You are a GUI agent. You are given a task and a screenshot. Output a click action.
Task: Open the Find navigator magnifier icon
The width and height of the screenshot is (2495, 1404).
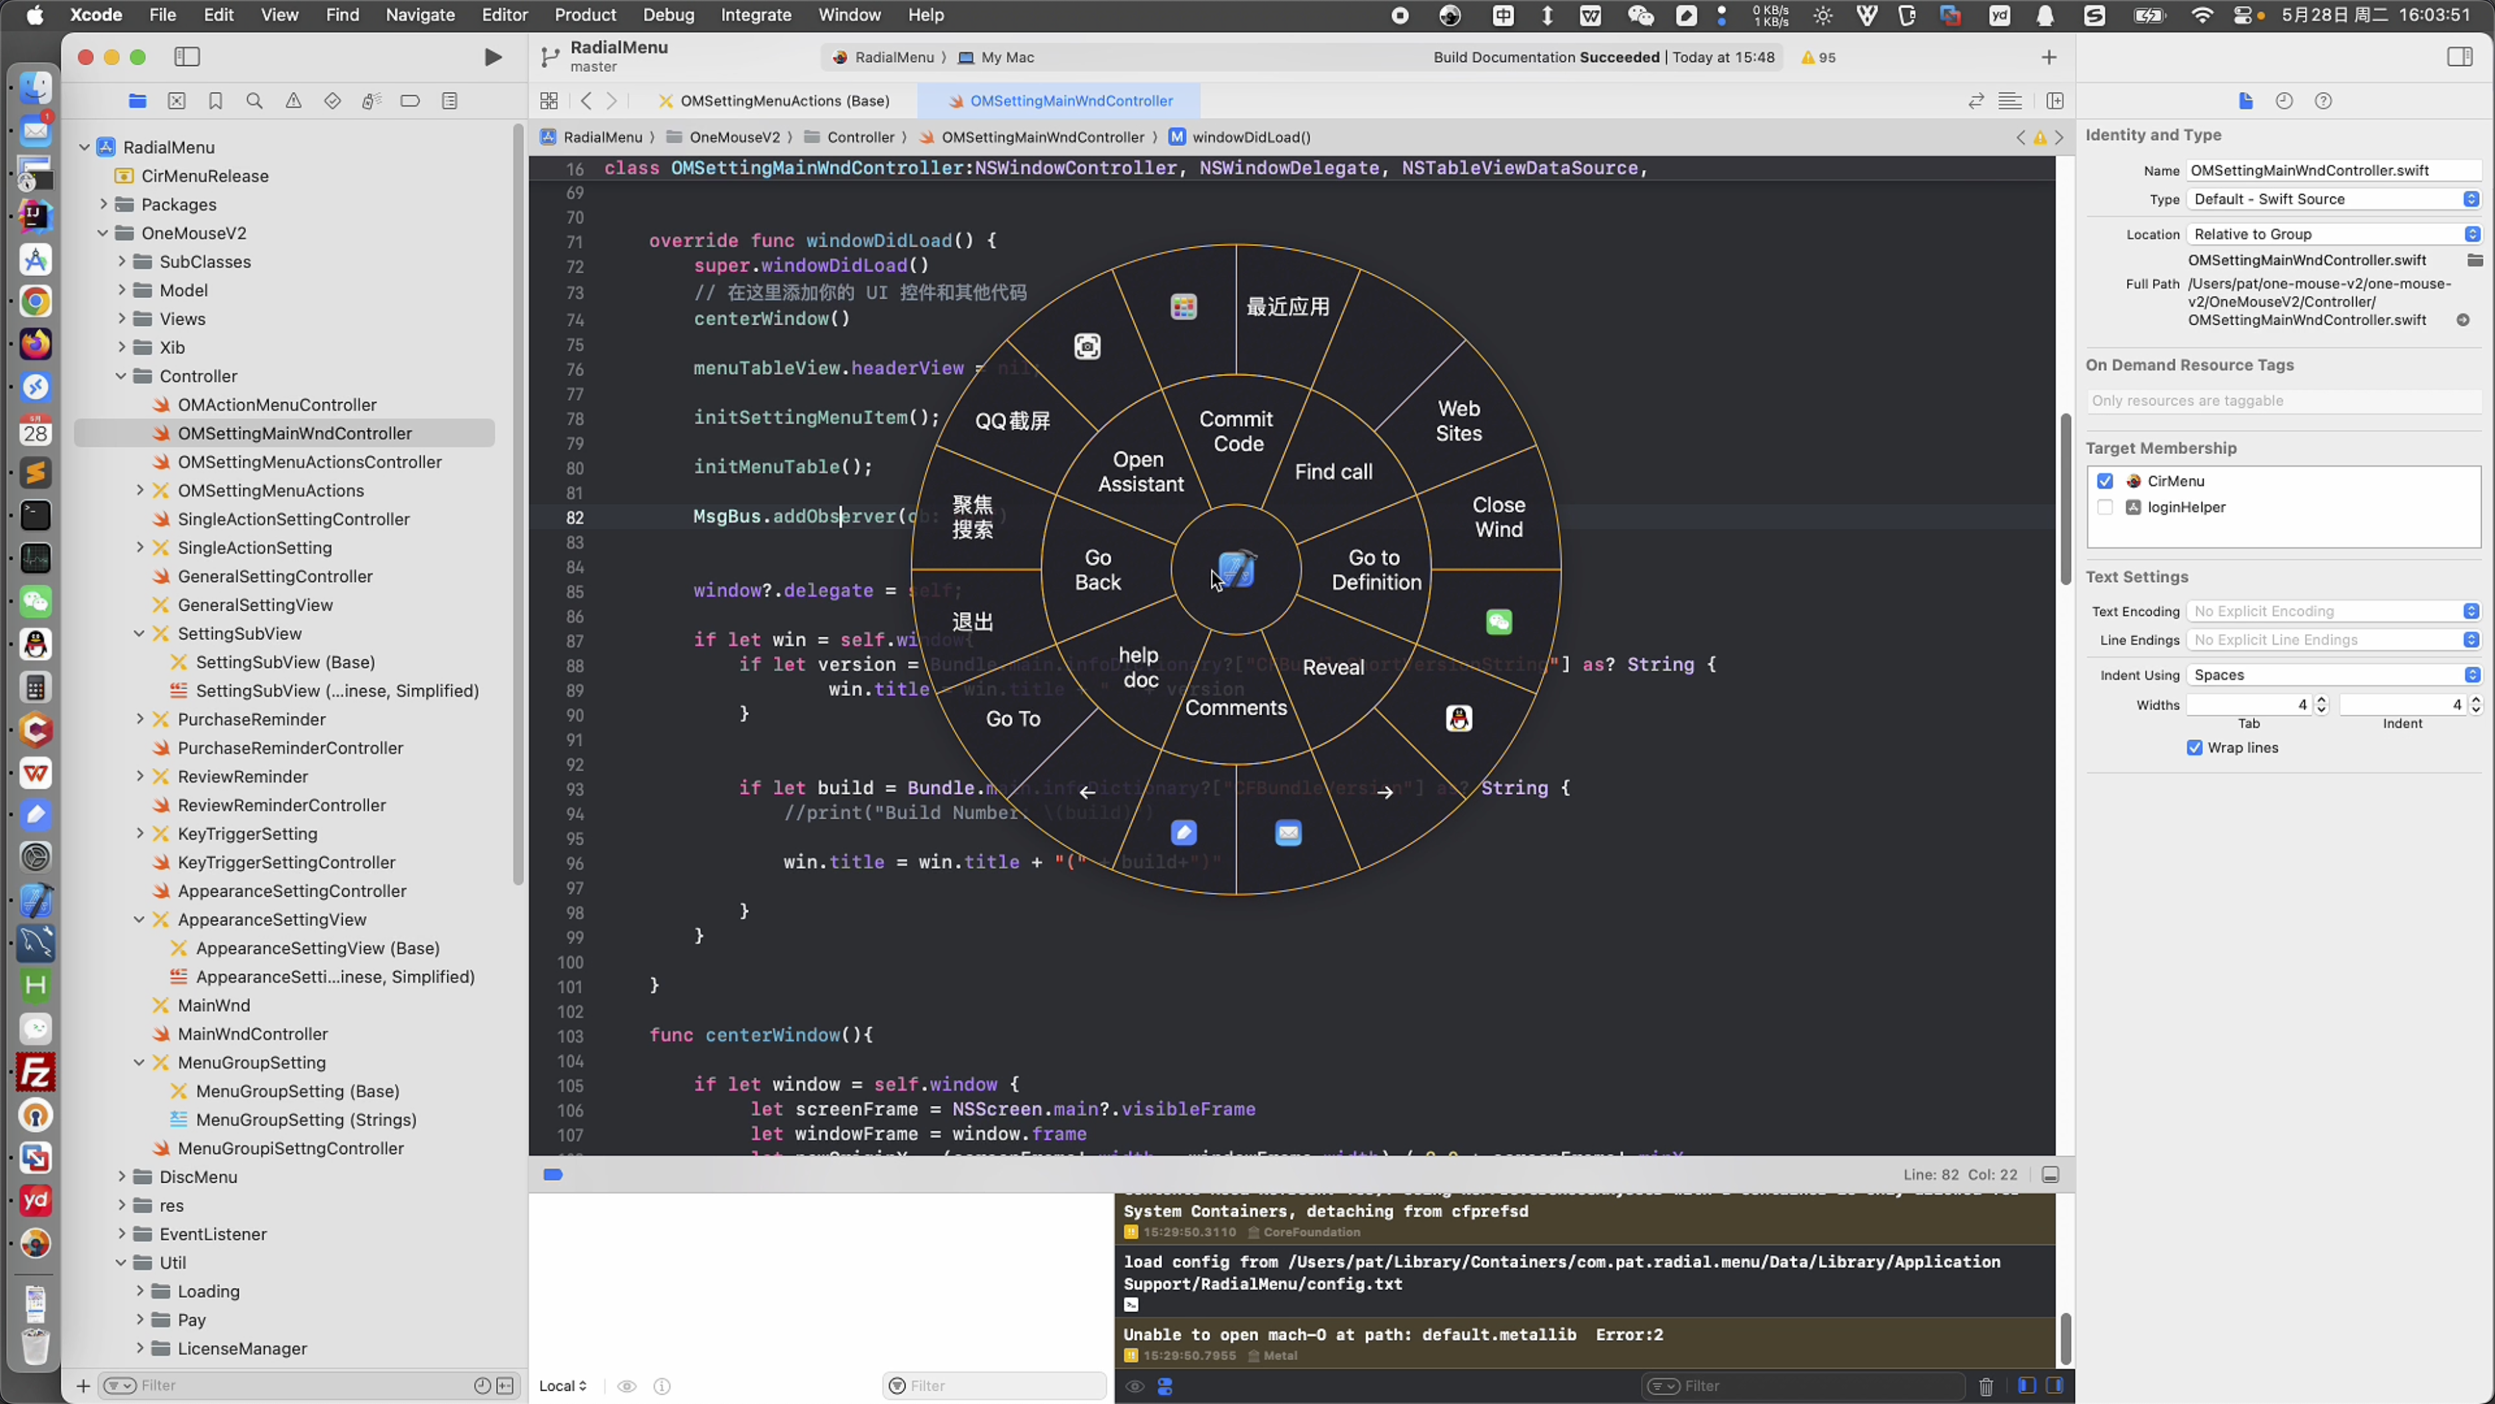point(255,101)
